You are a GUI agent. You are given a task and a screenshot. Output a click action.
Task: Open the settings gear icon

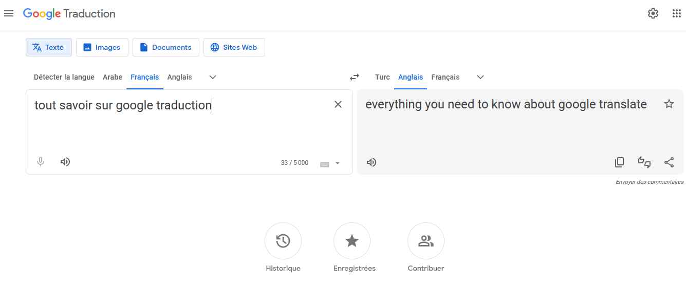[x=653, y=13]
